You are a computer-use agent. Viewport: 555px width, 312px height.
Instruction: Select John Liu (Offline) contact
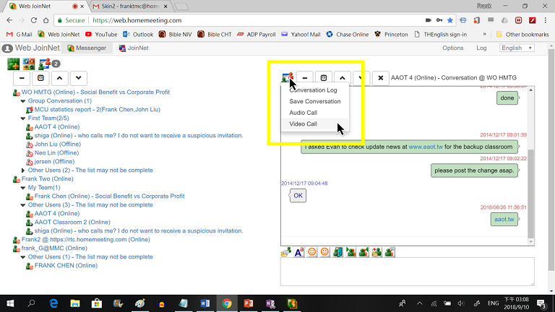click(x=57, y=144)
